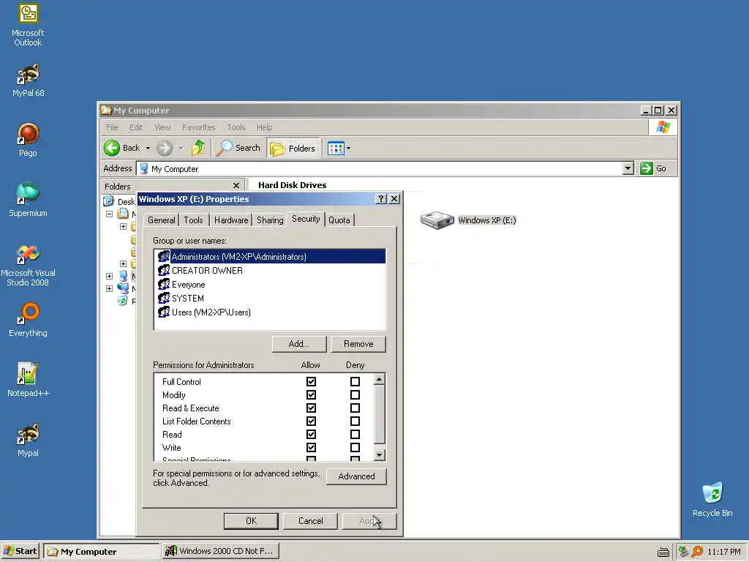Open the Address bar dropdown
The image size is (749, 562).
628,168
